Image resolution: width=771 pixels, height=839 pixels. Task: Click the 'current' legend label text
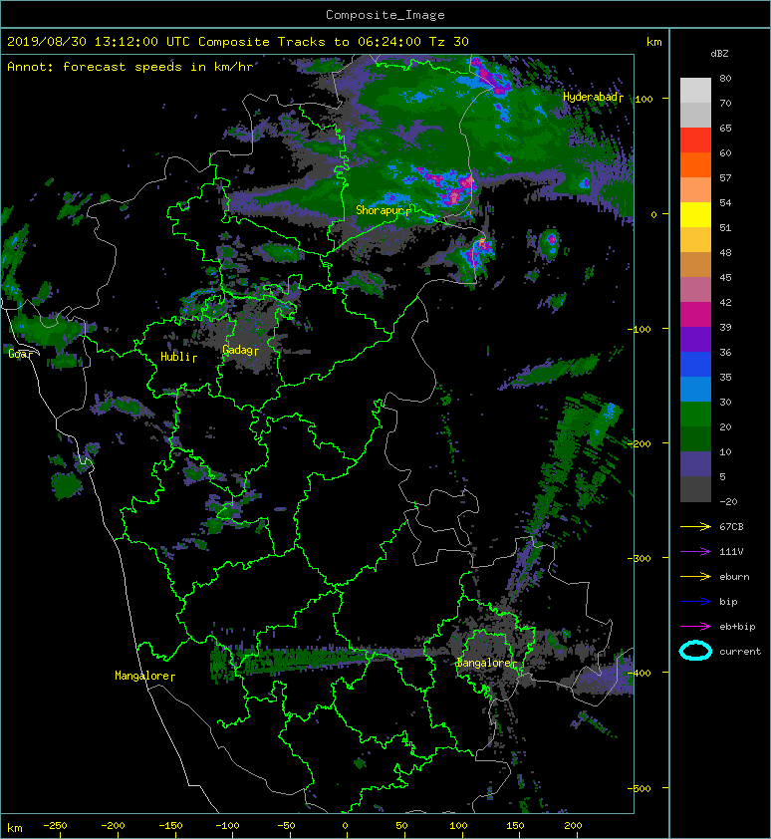pos(740,652)
